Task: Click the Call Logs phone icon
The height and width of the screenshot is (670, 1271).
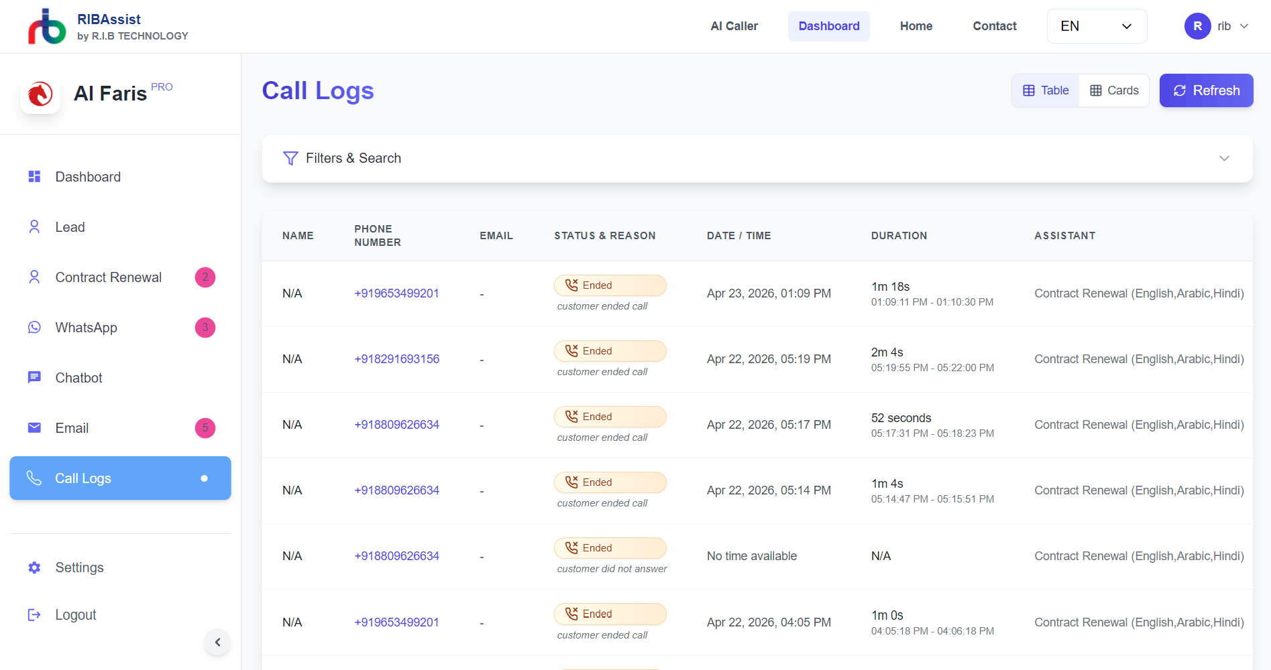Action: point(34,478)
